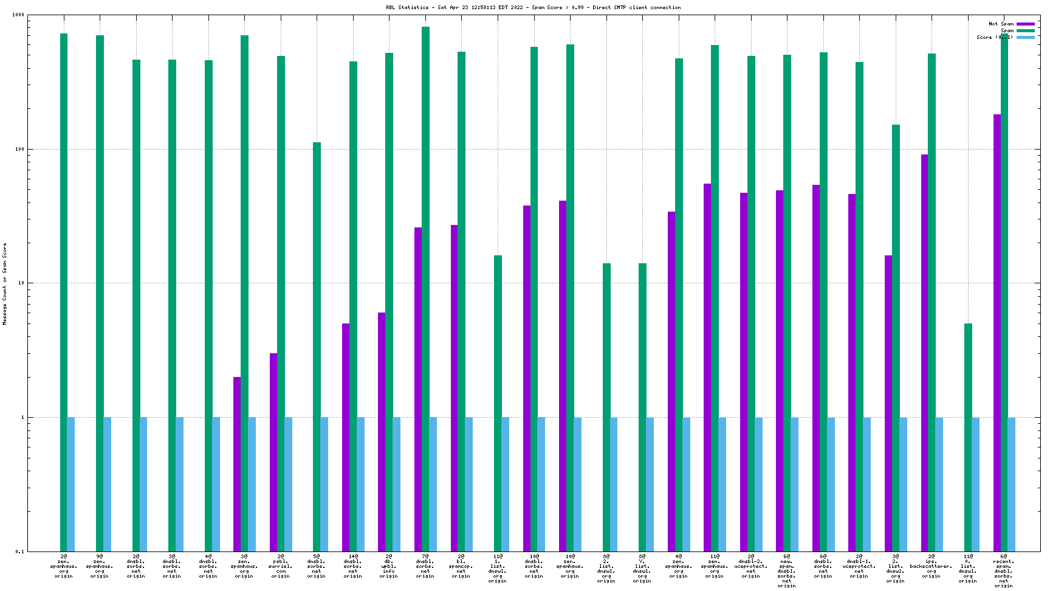
Task: Click the 100 tick label on Y axis
Action: pos(18,149)
